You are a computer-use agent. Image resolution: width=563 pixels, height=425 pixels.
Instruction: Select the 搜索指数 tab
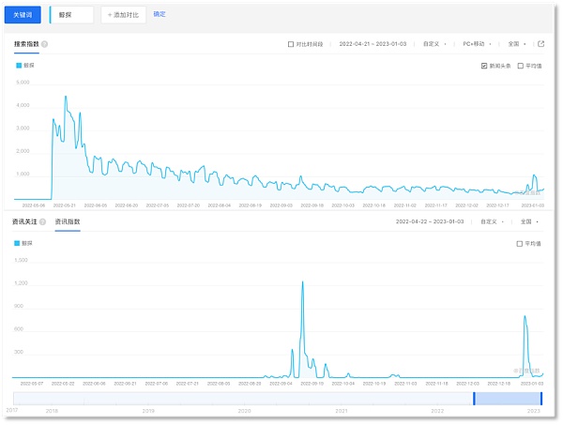point(25,44)
